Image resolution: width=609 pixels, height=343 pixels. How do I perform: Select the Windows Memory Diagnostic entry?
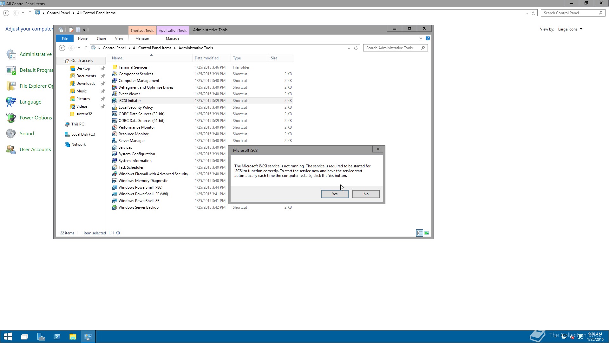(143, 181)
